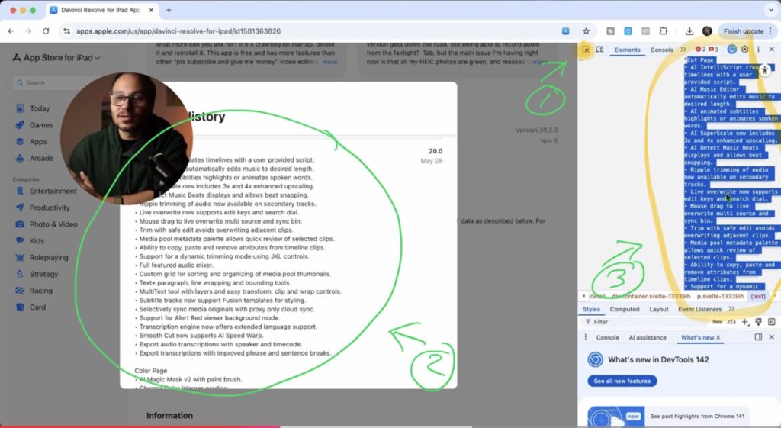Click the App Store search field
Viewport: 781px width, 428px height.
[x=66, y=82]
